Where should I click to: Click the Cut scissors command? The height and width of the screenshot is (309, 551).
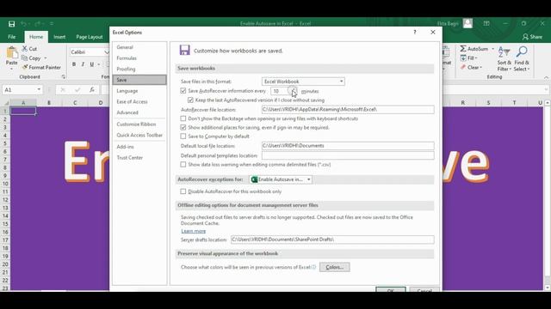pyautogui.click(x=29, y=49)
